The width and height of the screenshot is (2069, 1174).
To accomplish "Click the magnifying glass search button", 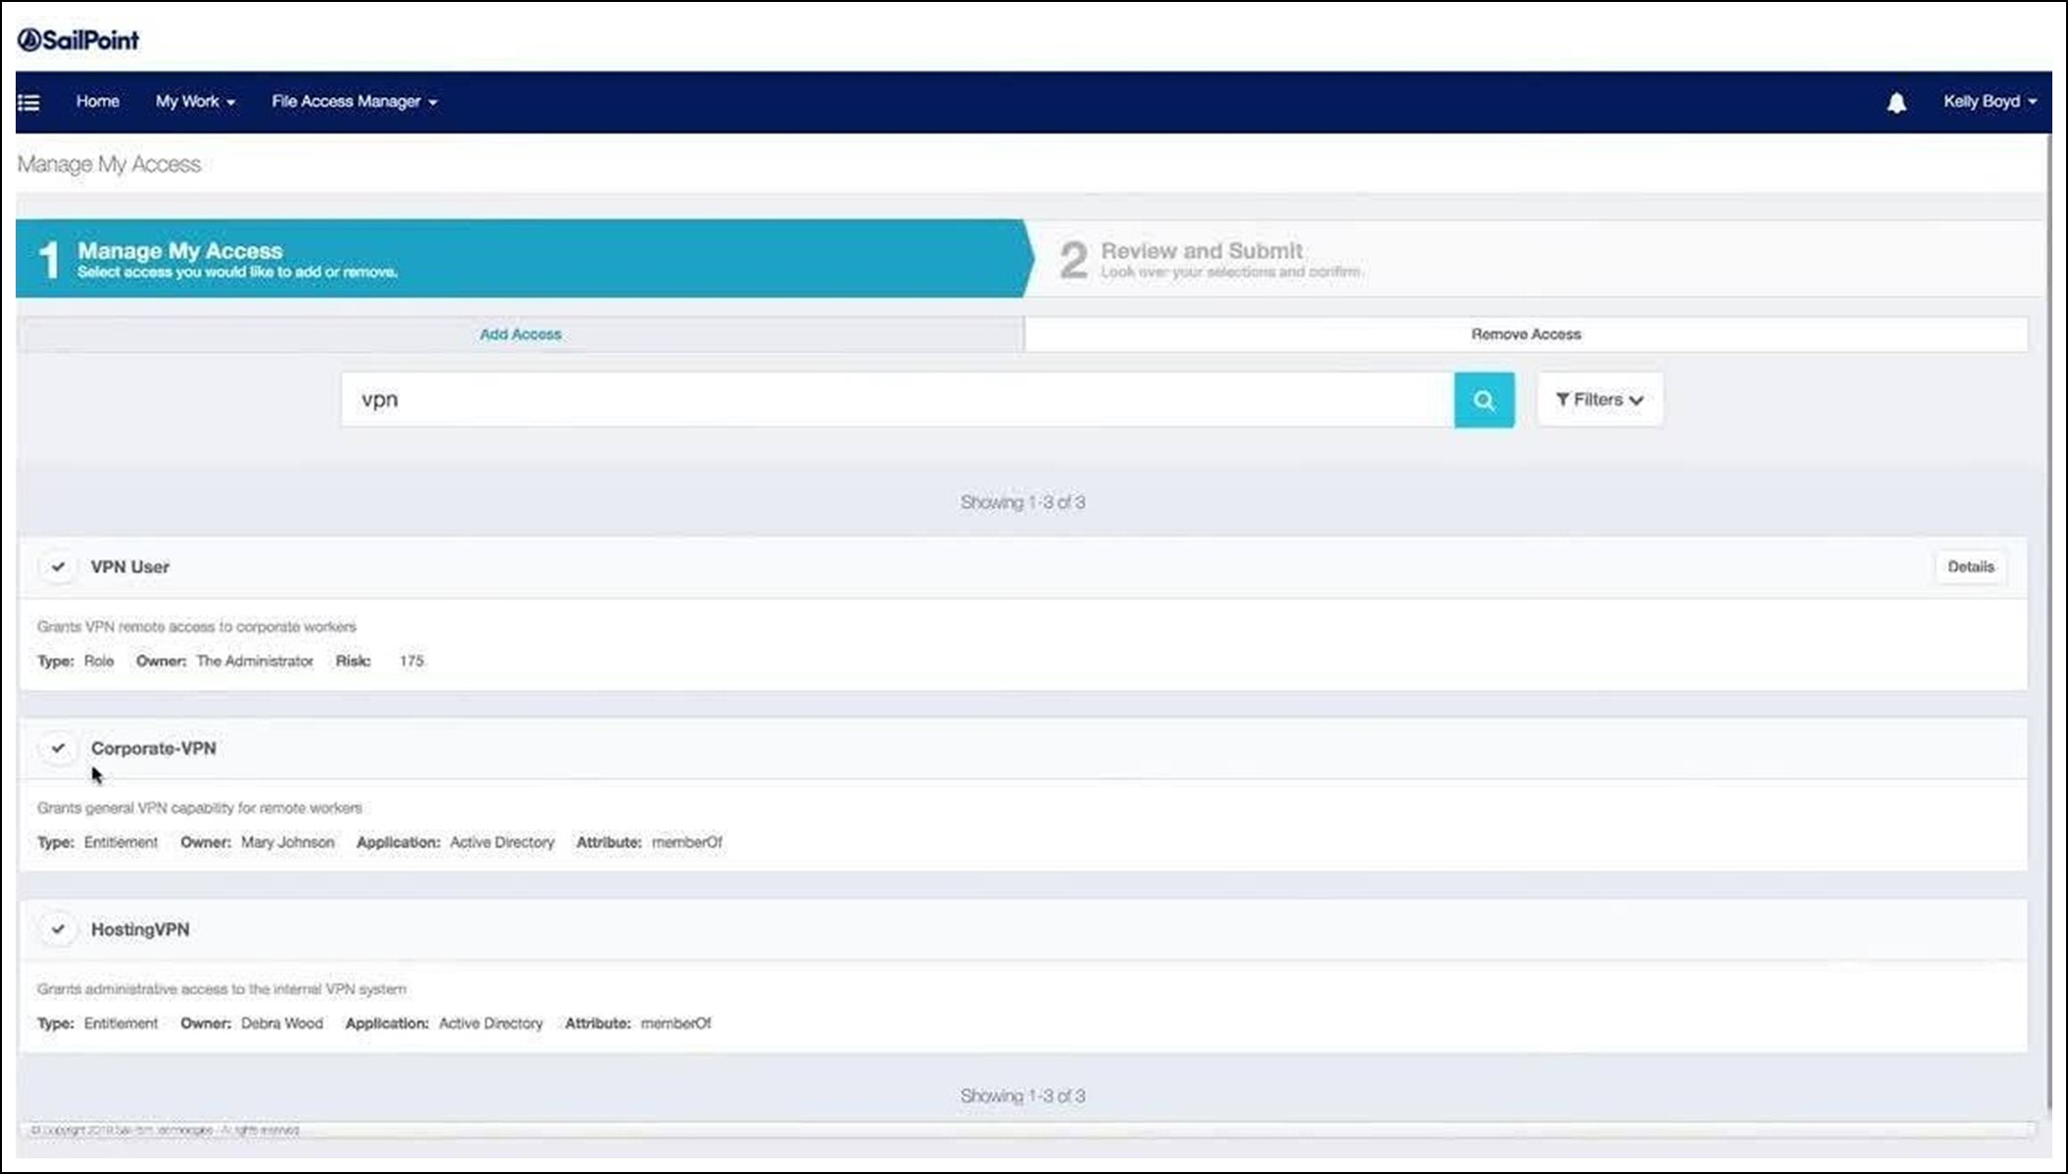I will (1484, 400).
